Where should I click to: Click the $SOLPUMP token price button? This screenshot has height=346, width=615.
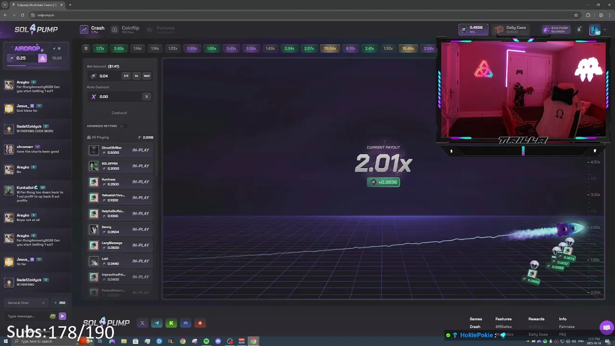point(556,29)
